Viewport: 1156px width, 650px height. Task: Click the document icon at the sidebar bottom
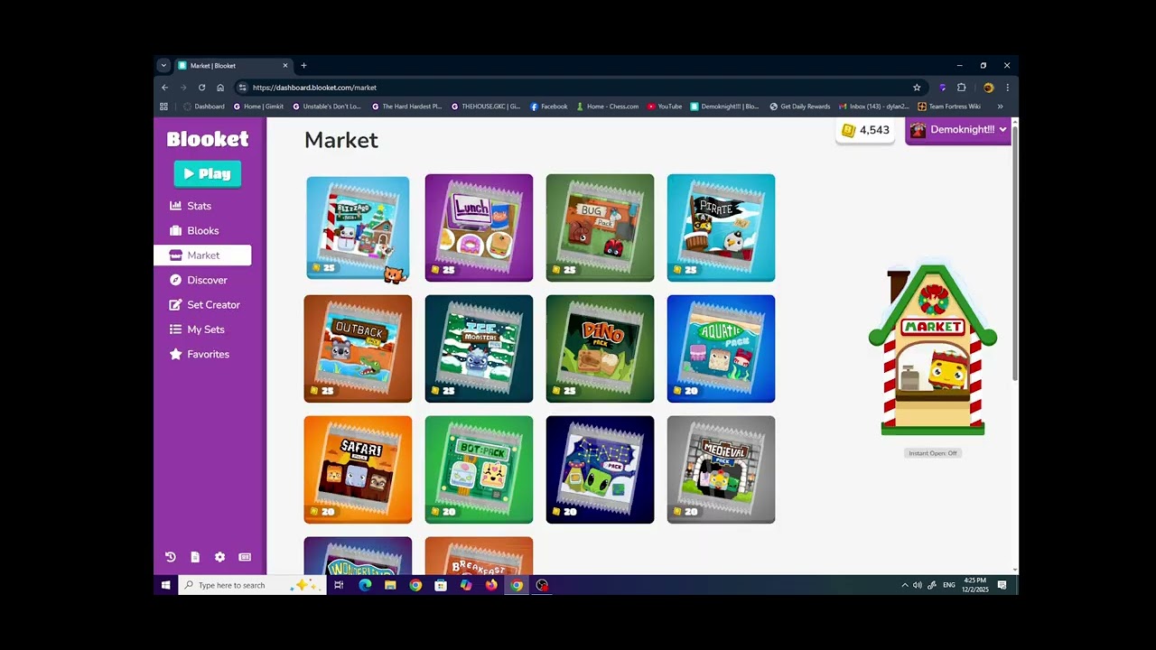tap(195, 557)
